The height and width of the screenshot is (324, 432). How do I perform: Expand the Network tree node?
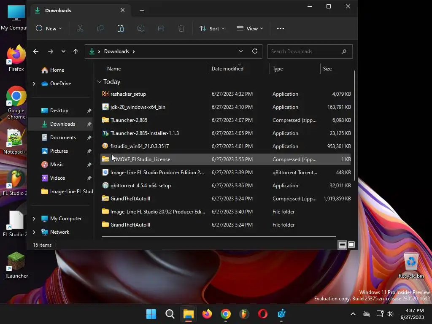(x=34, y=232)
